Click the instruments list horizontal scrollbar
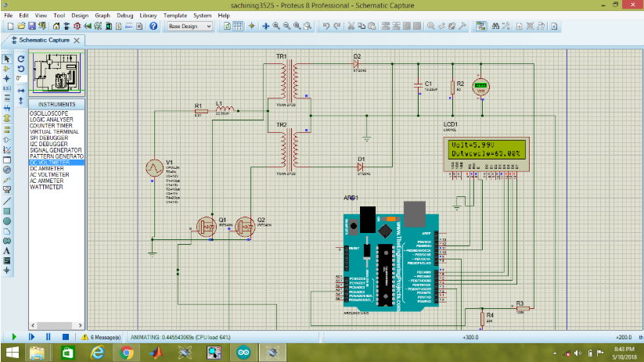 tap(56, 325)
